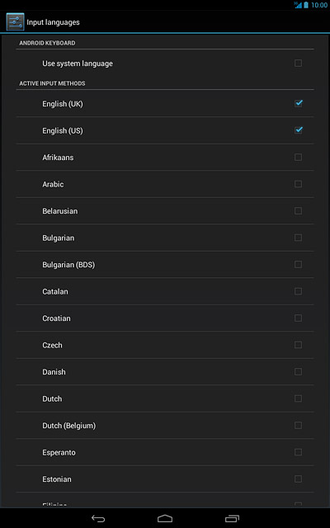Tap the Back navigation icon
330x528 pixels.
point(98,518)
